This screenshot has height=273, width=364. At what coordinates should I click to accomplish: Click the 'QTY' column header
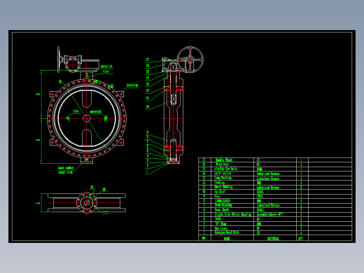(x=300, y=239)
